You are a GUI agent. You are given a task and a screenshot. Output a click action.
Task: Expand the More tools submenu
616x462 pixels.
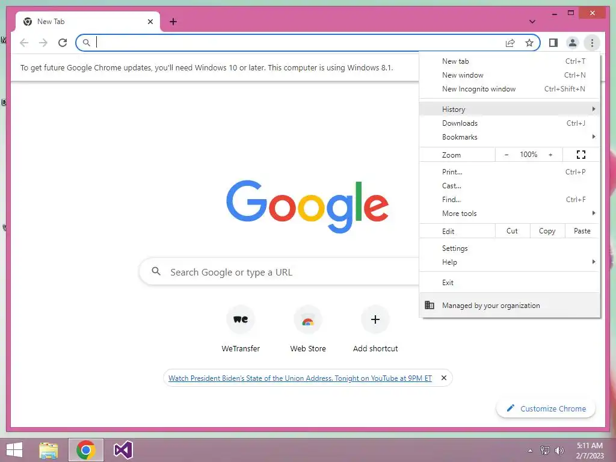point(510,214)
